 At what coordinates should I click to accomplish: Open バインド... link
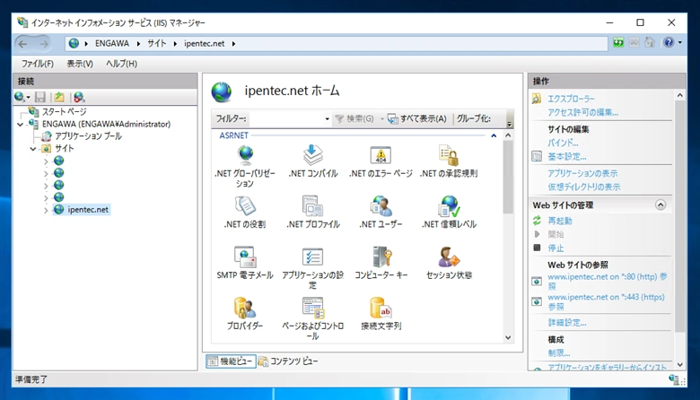563,143
